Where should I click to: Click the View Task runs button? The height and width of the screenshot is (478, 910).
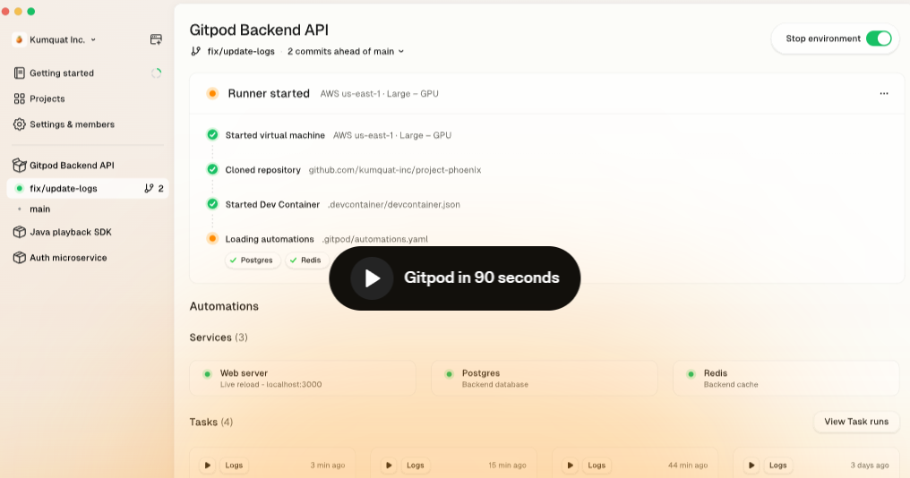pyautogui.click(x=856, y=422)
